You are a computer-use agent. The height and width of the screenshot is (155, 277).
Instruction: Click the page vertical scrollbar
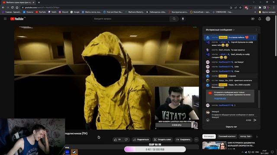(276, 36)
